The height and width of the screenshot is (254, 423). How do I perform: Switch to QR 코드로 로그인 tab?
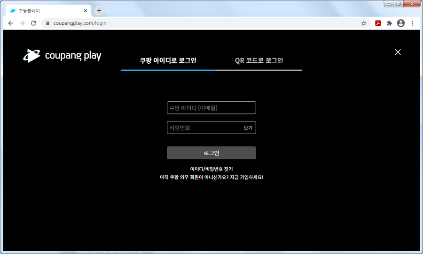(259, 60)
